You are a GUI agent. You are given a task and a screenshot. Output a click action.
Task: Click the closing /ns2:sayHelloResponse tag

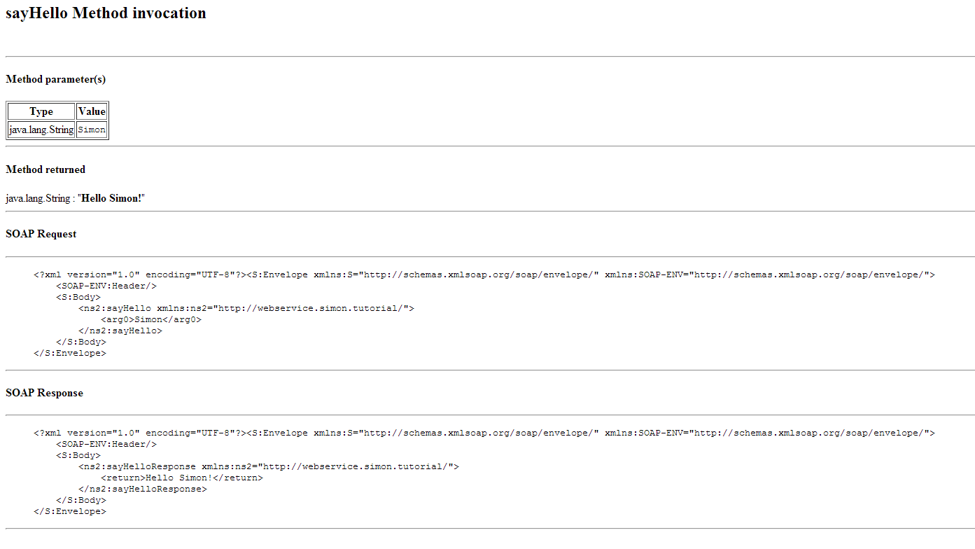click(143, 489)
